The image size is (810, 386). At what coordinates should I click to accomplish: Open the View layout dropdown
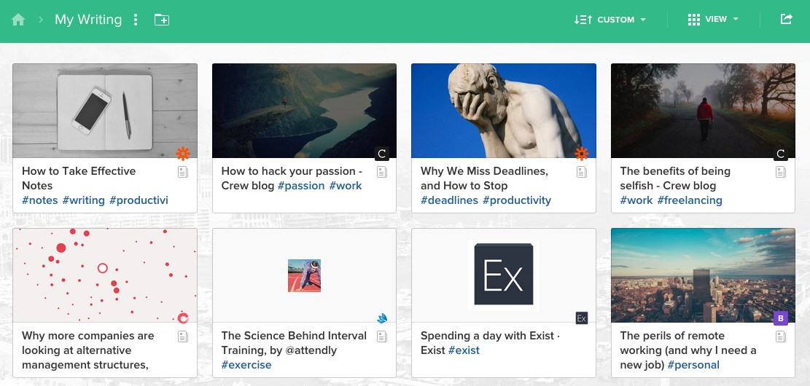tap(713, 20)
